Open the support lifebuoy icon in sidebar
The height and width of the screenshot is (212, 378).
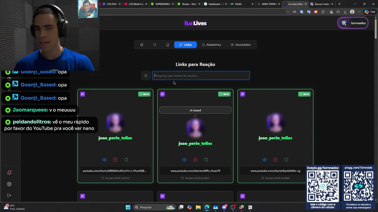[x=9, y=184]
